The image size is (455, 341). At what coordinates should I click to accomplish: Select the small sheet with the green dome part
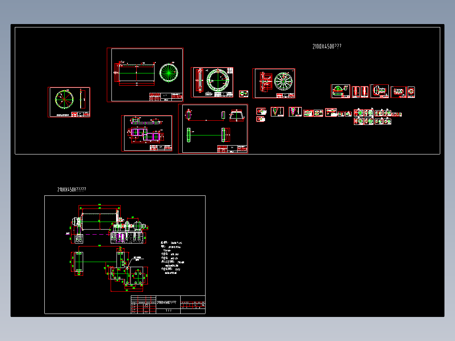coord(340,92)
